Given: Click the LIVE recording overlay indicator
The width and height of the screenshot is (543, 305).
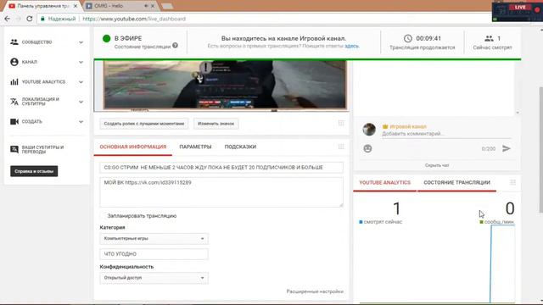Looking at the screenshot, I should pos(520,8).
